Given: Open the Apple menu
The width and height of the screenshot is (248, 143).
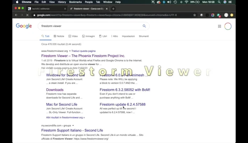Looking at the screenshot, I should pos(17,2).
